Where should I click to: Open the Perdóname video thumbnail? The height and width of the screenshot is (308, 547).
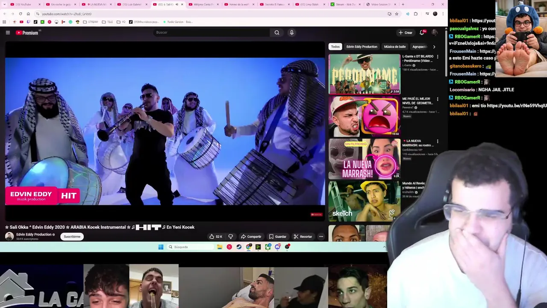(364, 74)
